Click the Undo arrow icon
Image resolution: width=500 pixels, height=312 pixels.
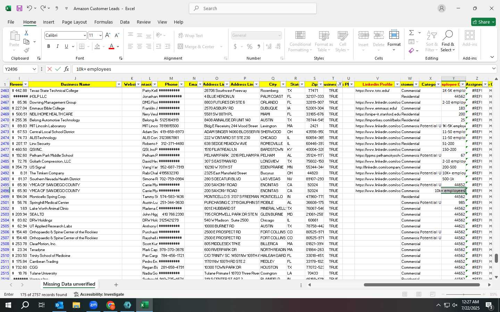30,8
